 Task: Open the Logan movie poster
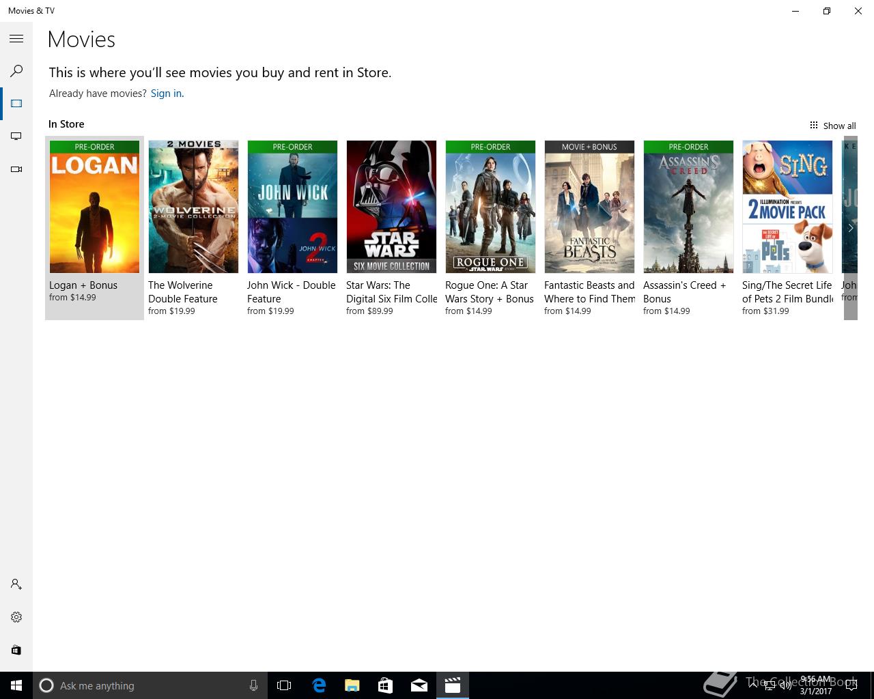tap(94, 207)
